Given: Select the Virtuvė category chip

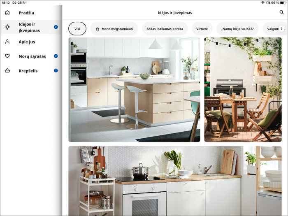Looking at the screenshot, I should tap(202, 29).
